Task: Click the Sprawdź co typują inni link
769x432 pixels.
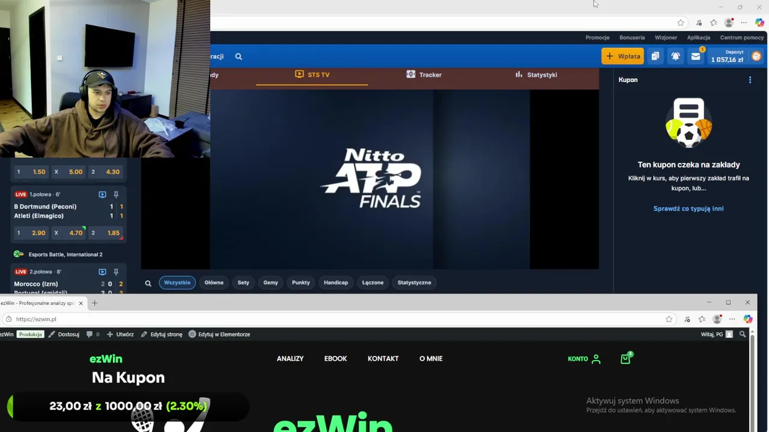Action: pyautogui.click(x=688, y=209)
